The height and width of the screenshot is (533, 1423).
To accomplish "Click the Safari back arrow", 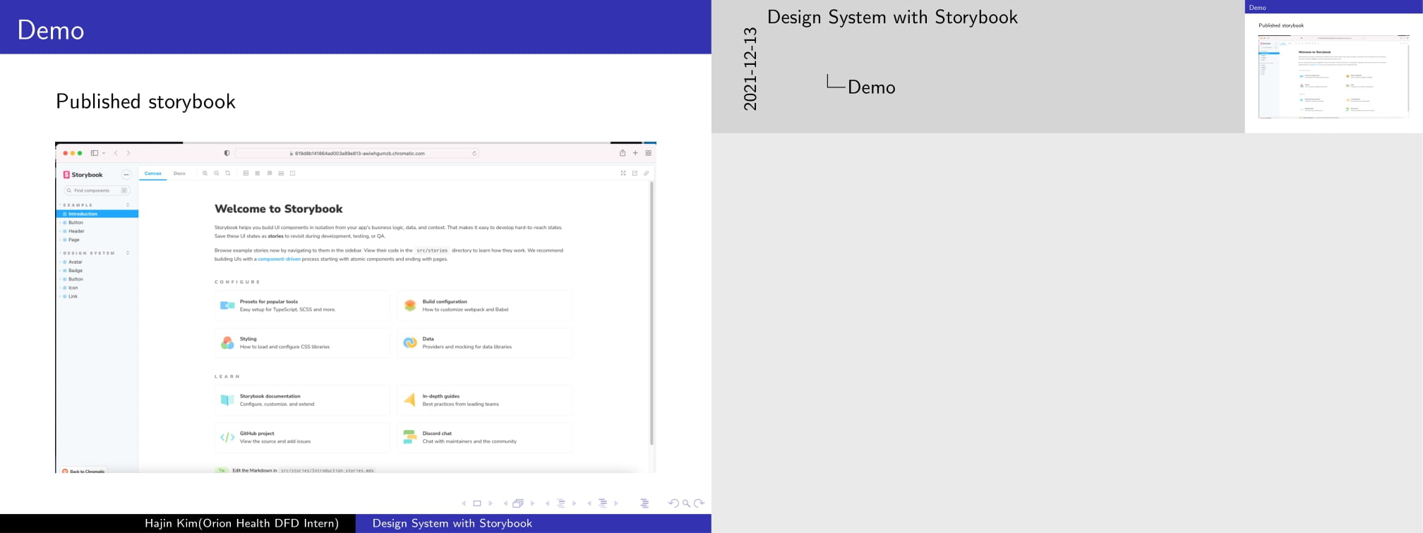I will pyautogui.click(x=116, y=153).
